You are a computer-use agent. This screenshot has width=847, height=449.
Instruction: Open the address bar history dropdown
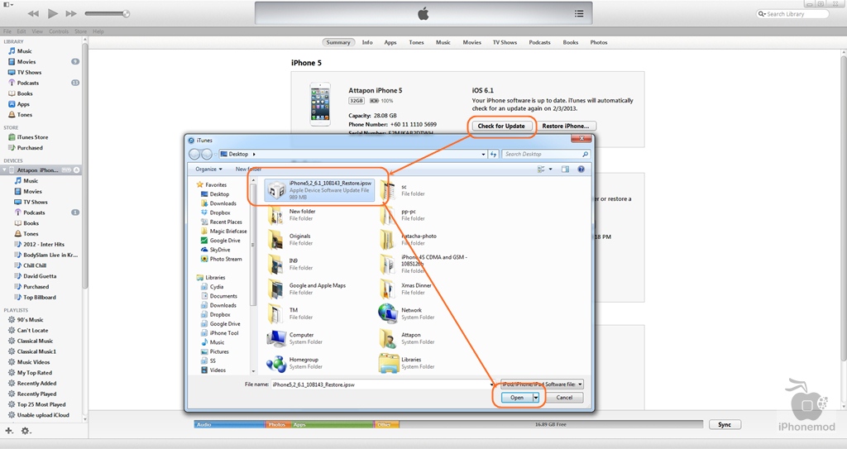(483, 154)
